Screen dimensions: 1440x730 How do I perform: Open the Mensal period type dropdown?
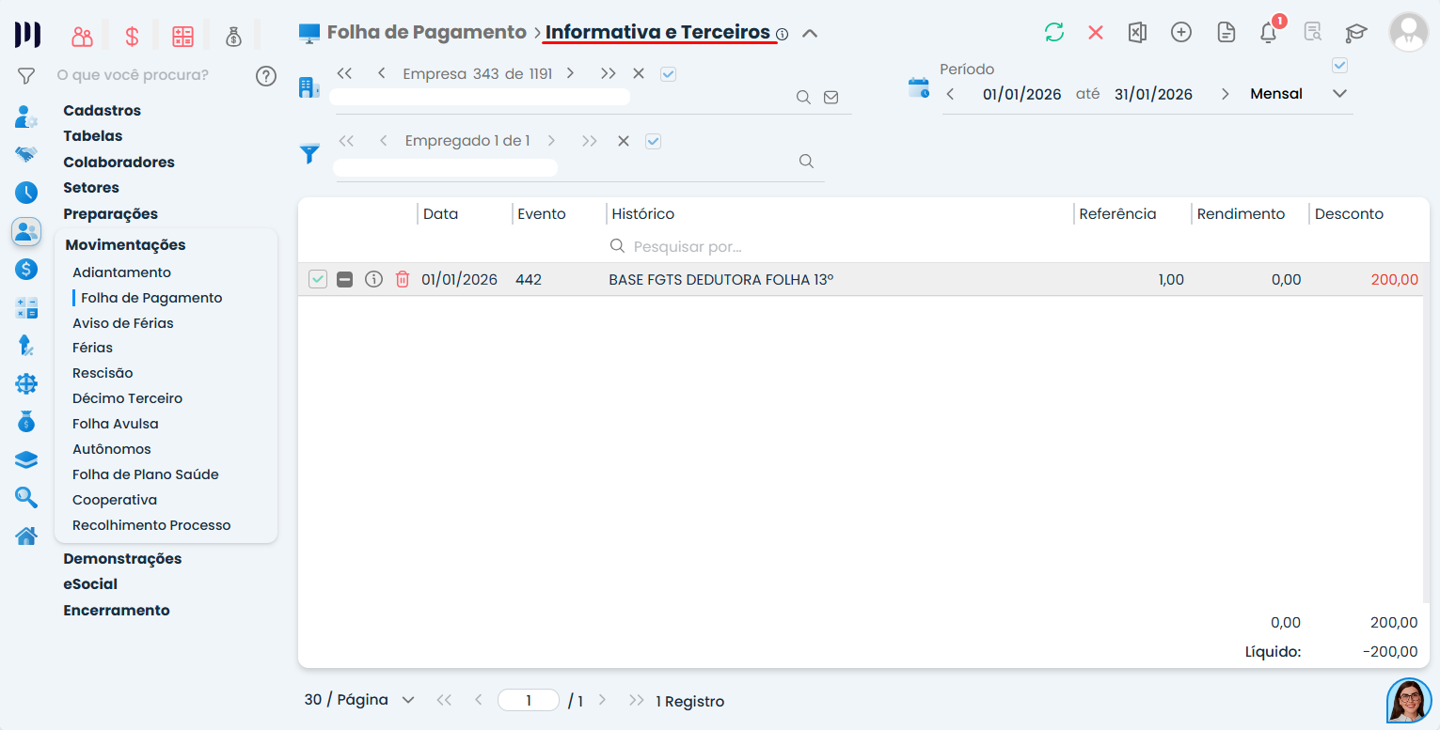tap(1340, 94)
